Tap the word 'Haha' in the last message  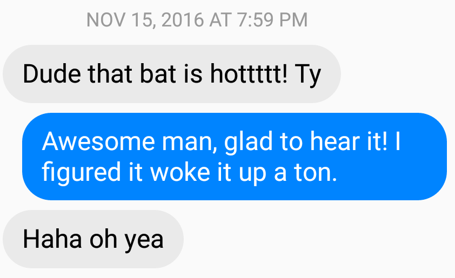[x=52, y=239]
